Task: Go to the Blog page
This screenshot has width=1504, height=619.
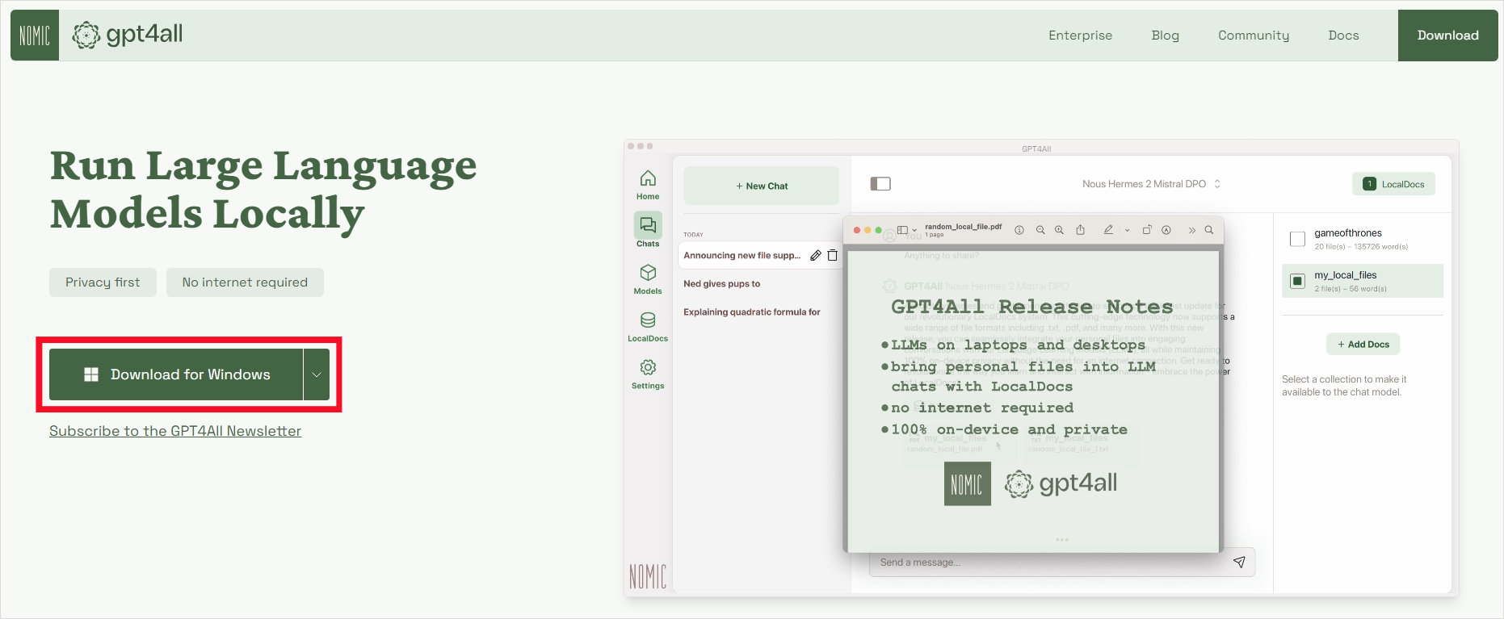Action: coord(1165,36)
